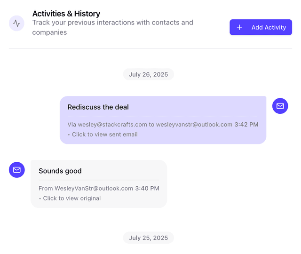Open the "Rediscuss the deal" email subject
This screenshot has height=254, width=301.
[x=98, y=107]
